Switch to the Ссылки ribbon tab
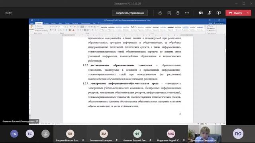Screen dimensions: 255x143 click(x=67, y=23)
